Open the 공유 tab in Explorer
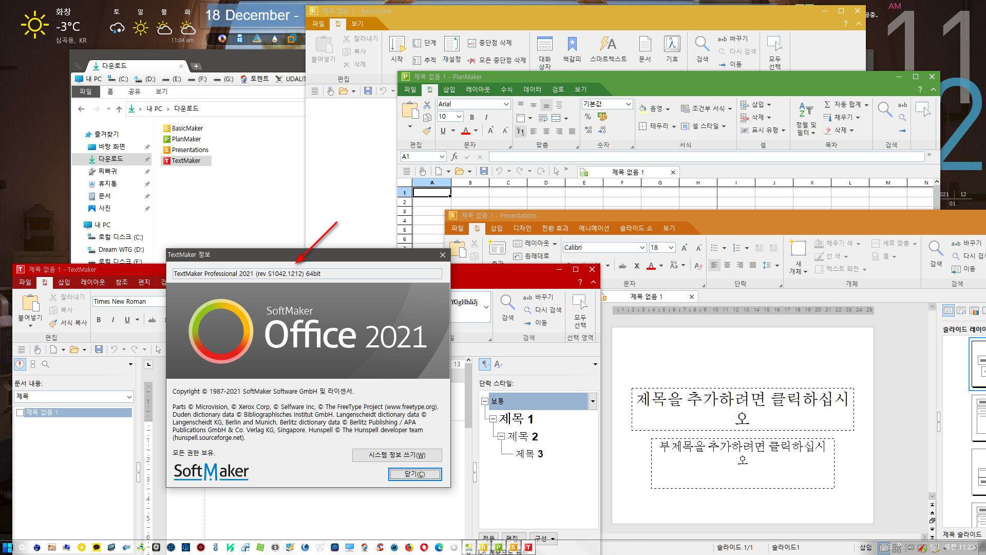This screenshot has height=555, width=986. point(135,91)
